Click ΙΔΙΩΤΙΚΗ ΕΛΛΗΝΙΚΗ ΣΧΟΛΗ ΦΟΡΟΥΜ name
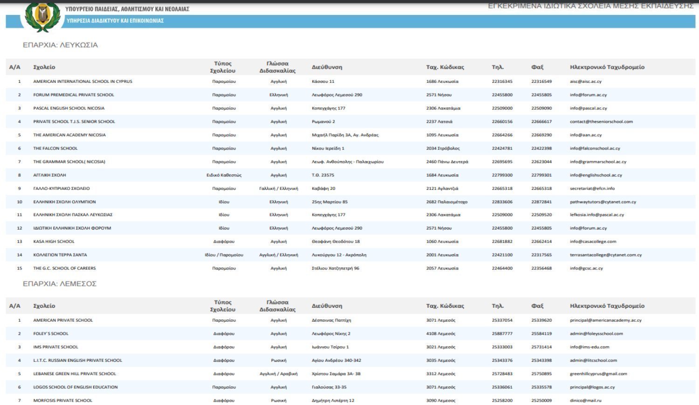Screen dimensions: 699x405 click(x=72, y=229)
